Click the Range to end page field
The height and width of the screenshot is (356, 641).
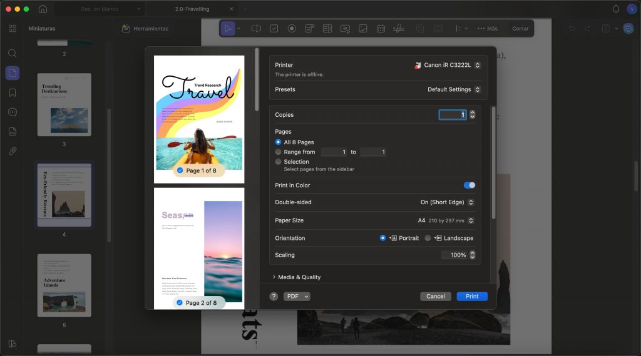point(373,152)
